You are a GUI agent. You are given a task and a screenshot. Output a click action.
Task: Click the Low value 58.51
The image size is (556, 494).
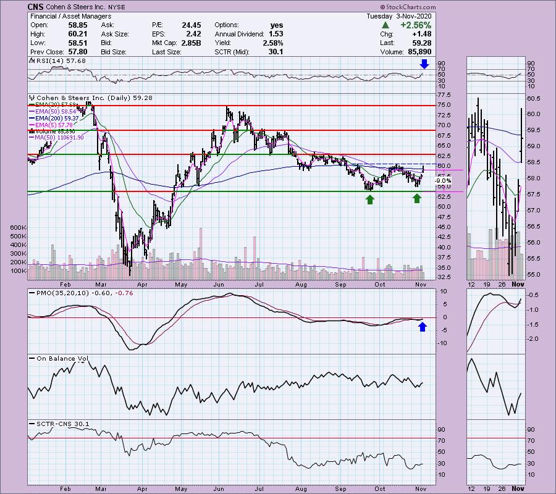point(78,43)
